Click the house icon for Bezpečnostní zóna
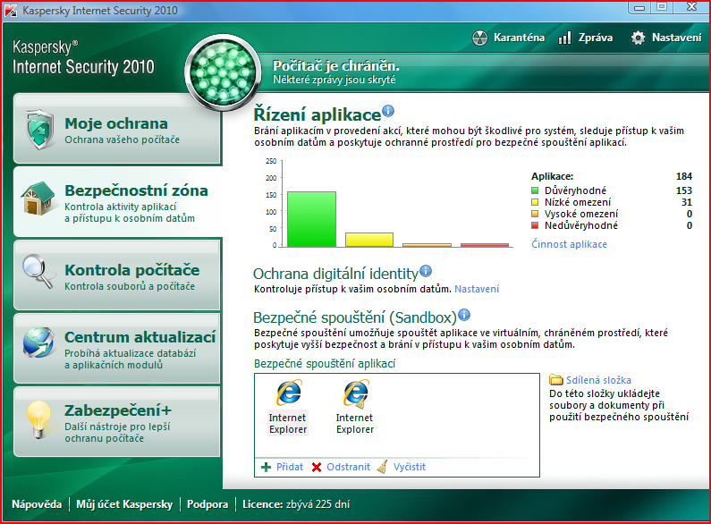This screenshot has height=524, width=711. [x=38, y=199]
